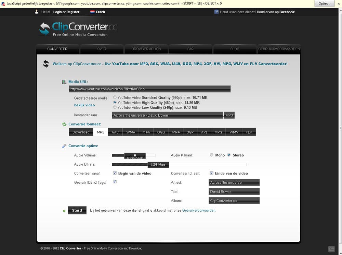Close the NoScript notification bar

[x=339, y=3]
